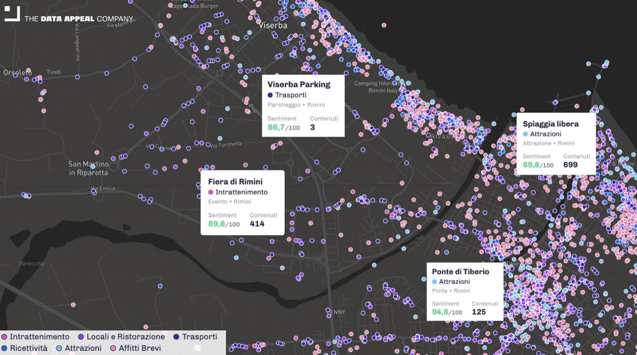
Task: Click the Spiaggia libera popup heading
Action: [550, 124]
